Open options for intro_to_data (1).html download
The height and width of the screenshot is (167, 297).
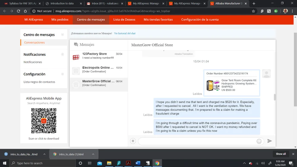(x=93, y=154)
